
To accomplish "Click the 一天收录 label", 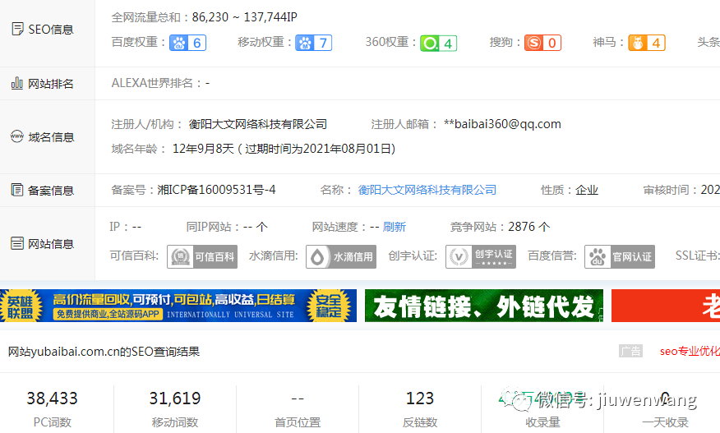I will pos(666,422).
